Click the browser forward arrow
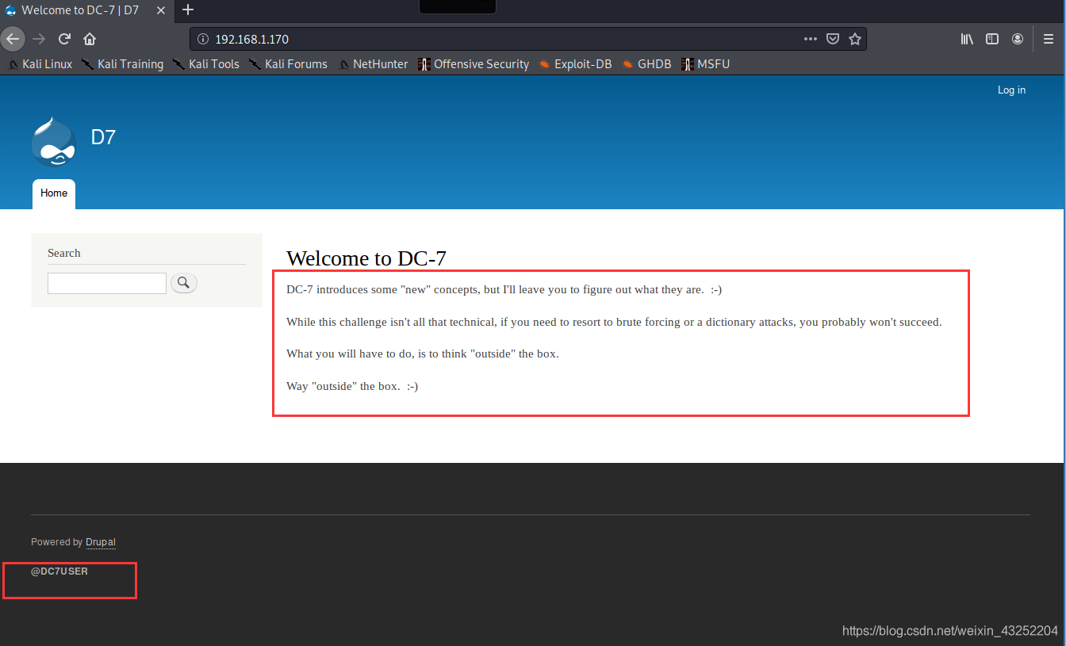 (x=39, y=39)
